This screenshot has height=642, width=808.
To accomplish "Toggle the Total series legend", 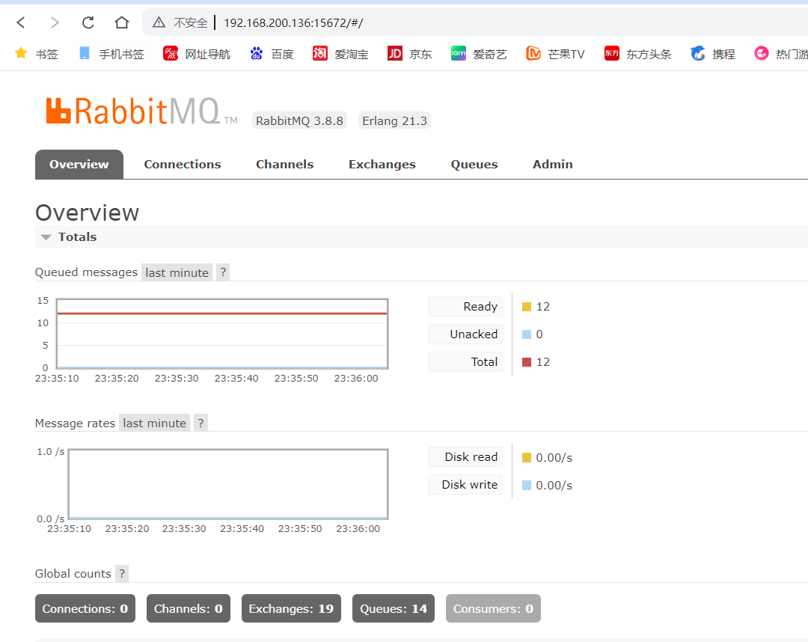I will pos(465,361).
